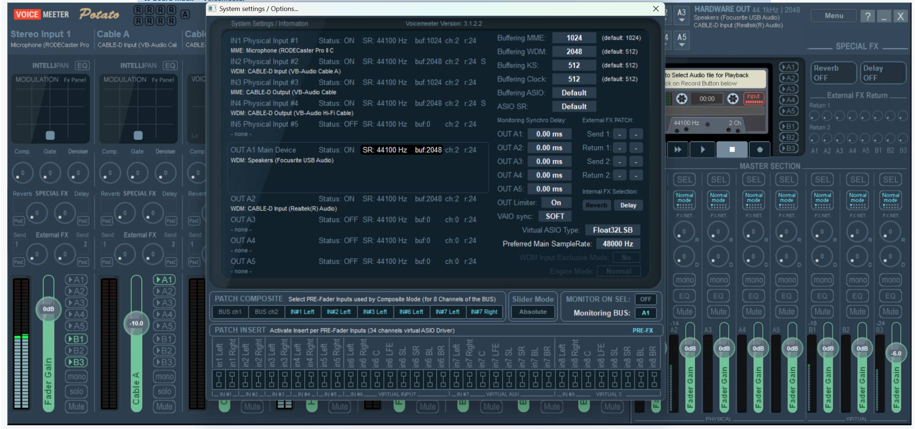The width and height of the screenshot is (915, 429).
Task: Turn on the Monitor on SEL switch
Action: (645, 299)
